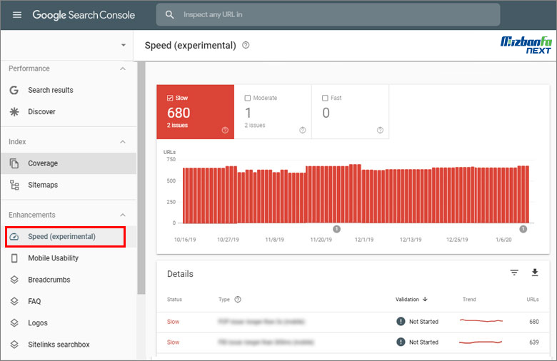Open the Slow row with 680 URLs
Screen dimensions: 557x361
point(353,322)
